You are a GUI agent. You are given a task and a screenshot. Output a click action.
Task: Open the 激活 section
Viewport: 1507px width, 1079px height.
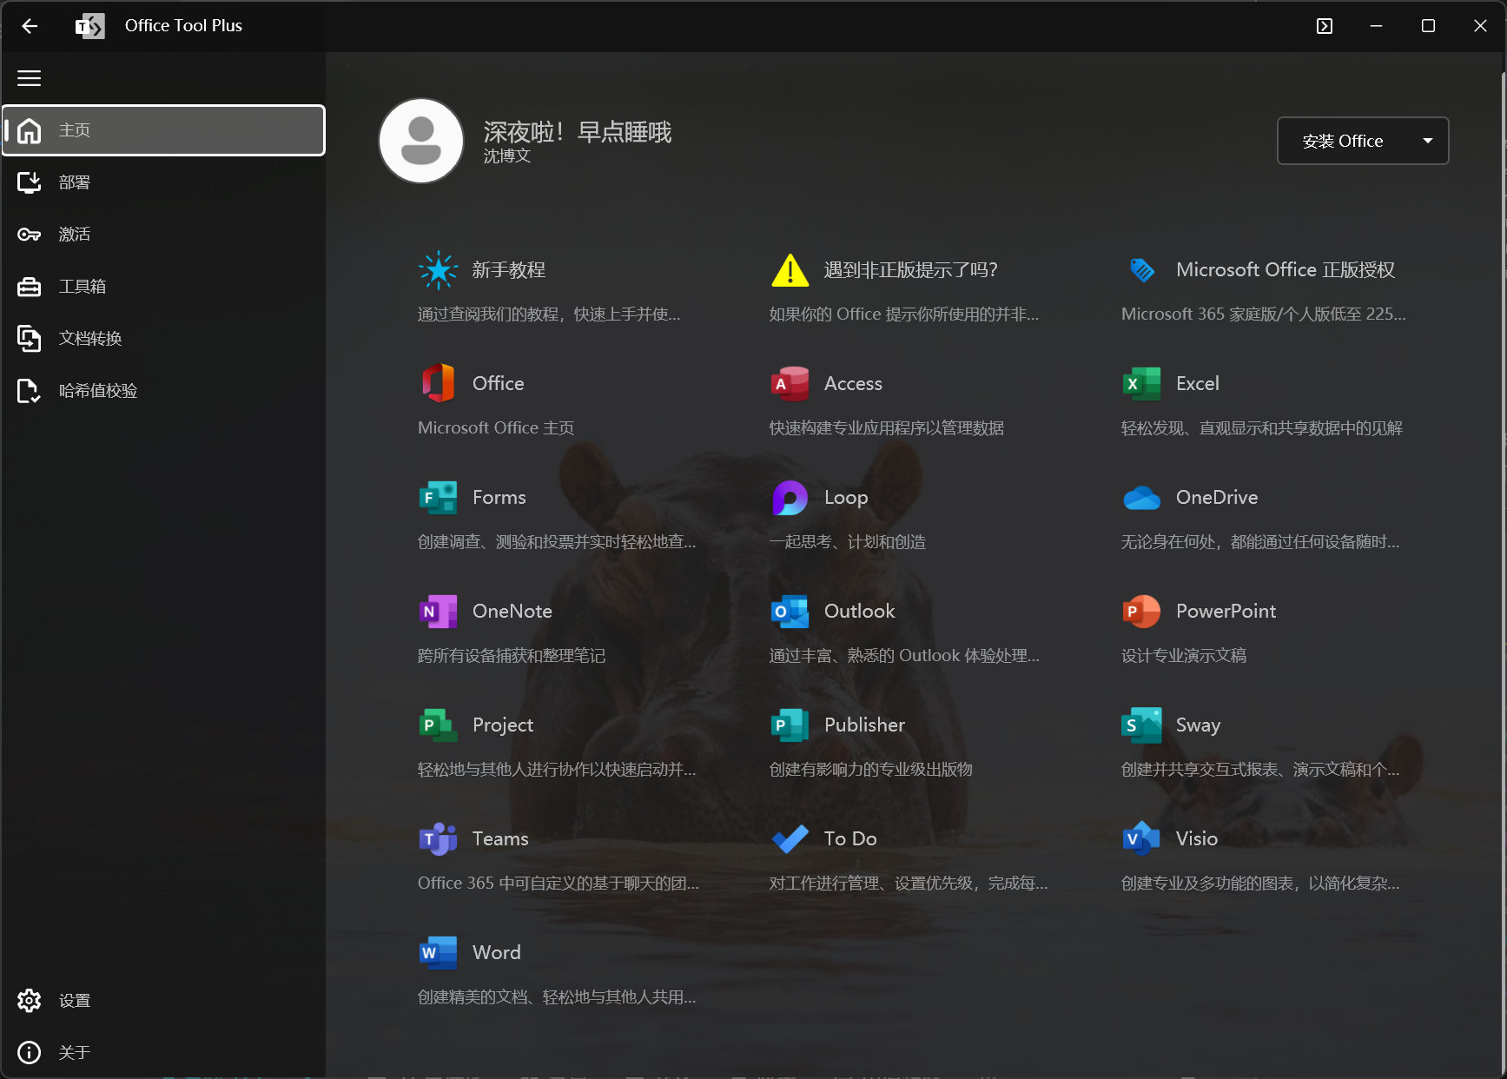click(163, 235)
